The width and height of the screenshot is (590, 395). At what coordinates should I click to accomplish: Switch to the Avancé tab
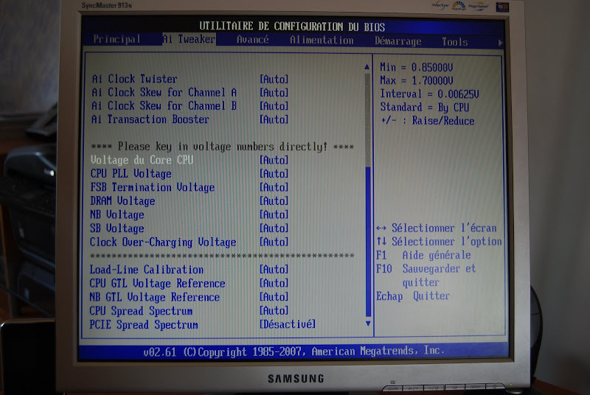pos(252,40)
